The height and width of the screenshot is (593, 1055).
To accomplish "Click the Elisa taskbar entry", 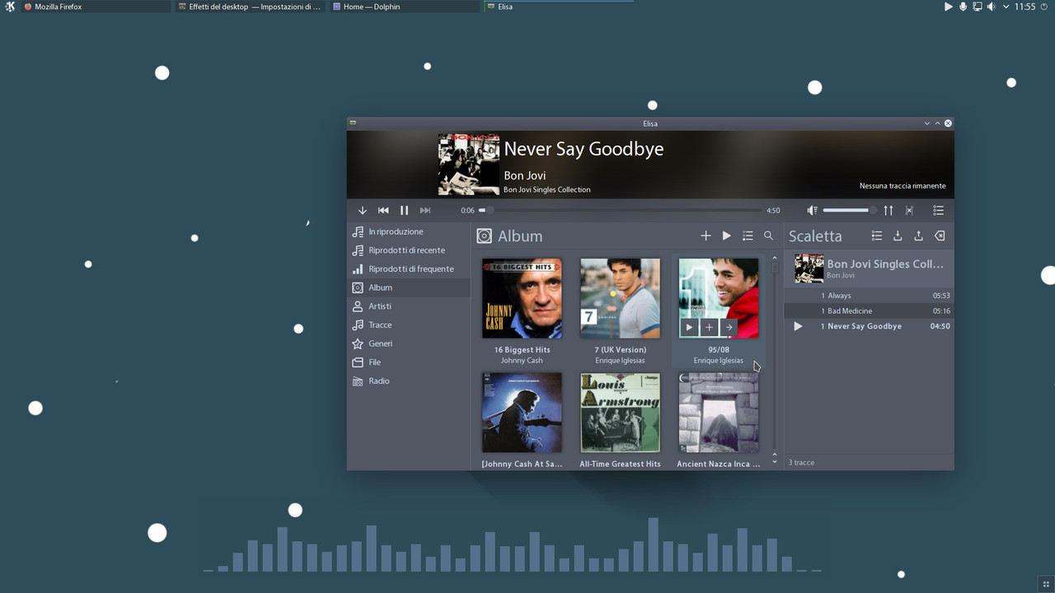I will 559,7.
